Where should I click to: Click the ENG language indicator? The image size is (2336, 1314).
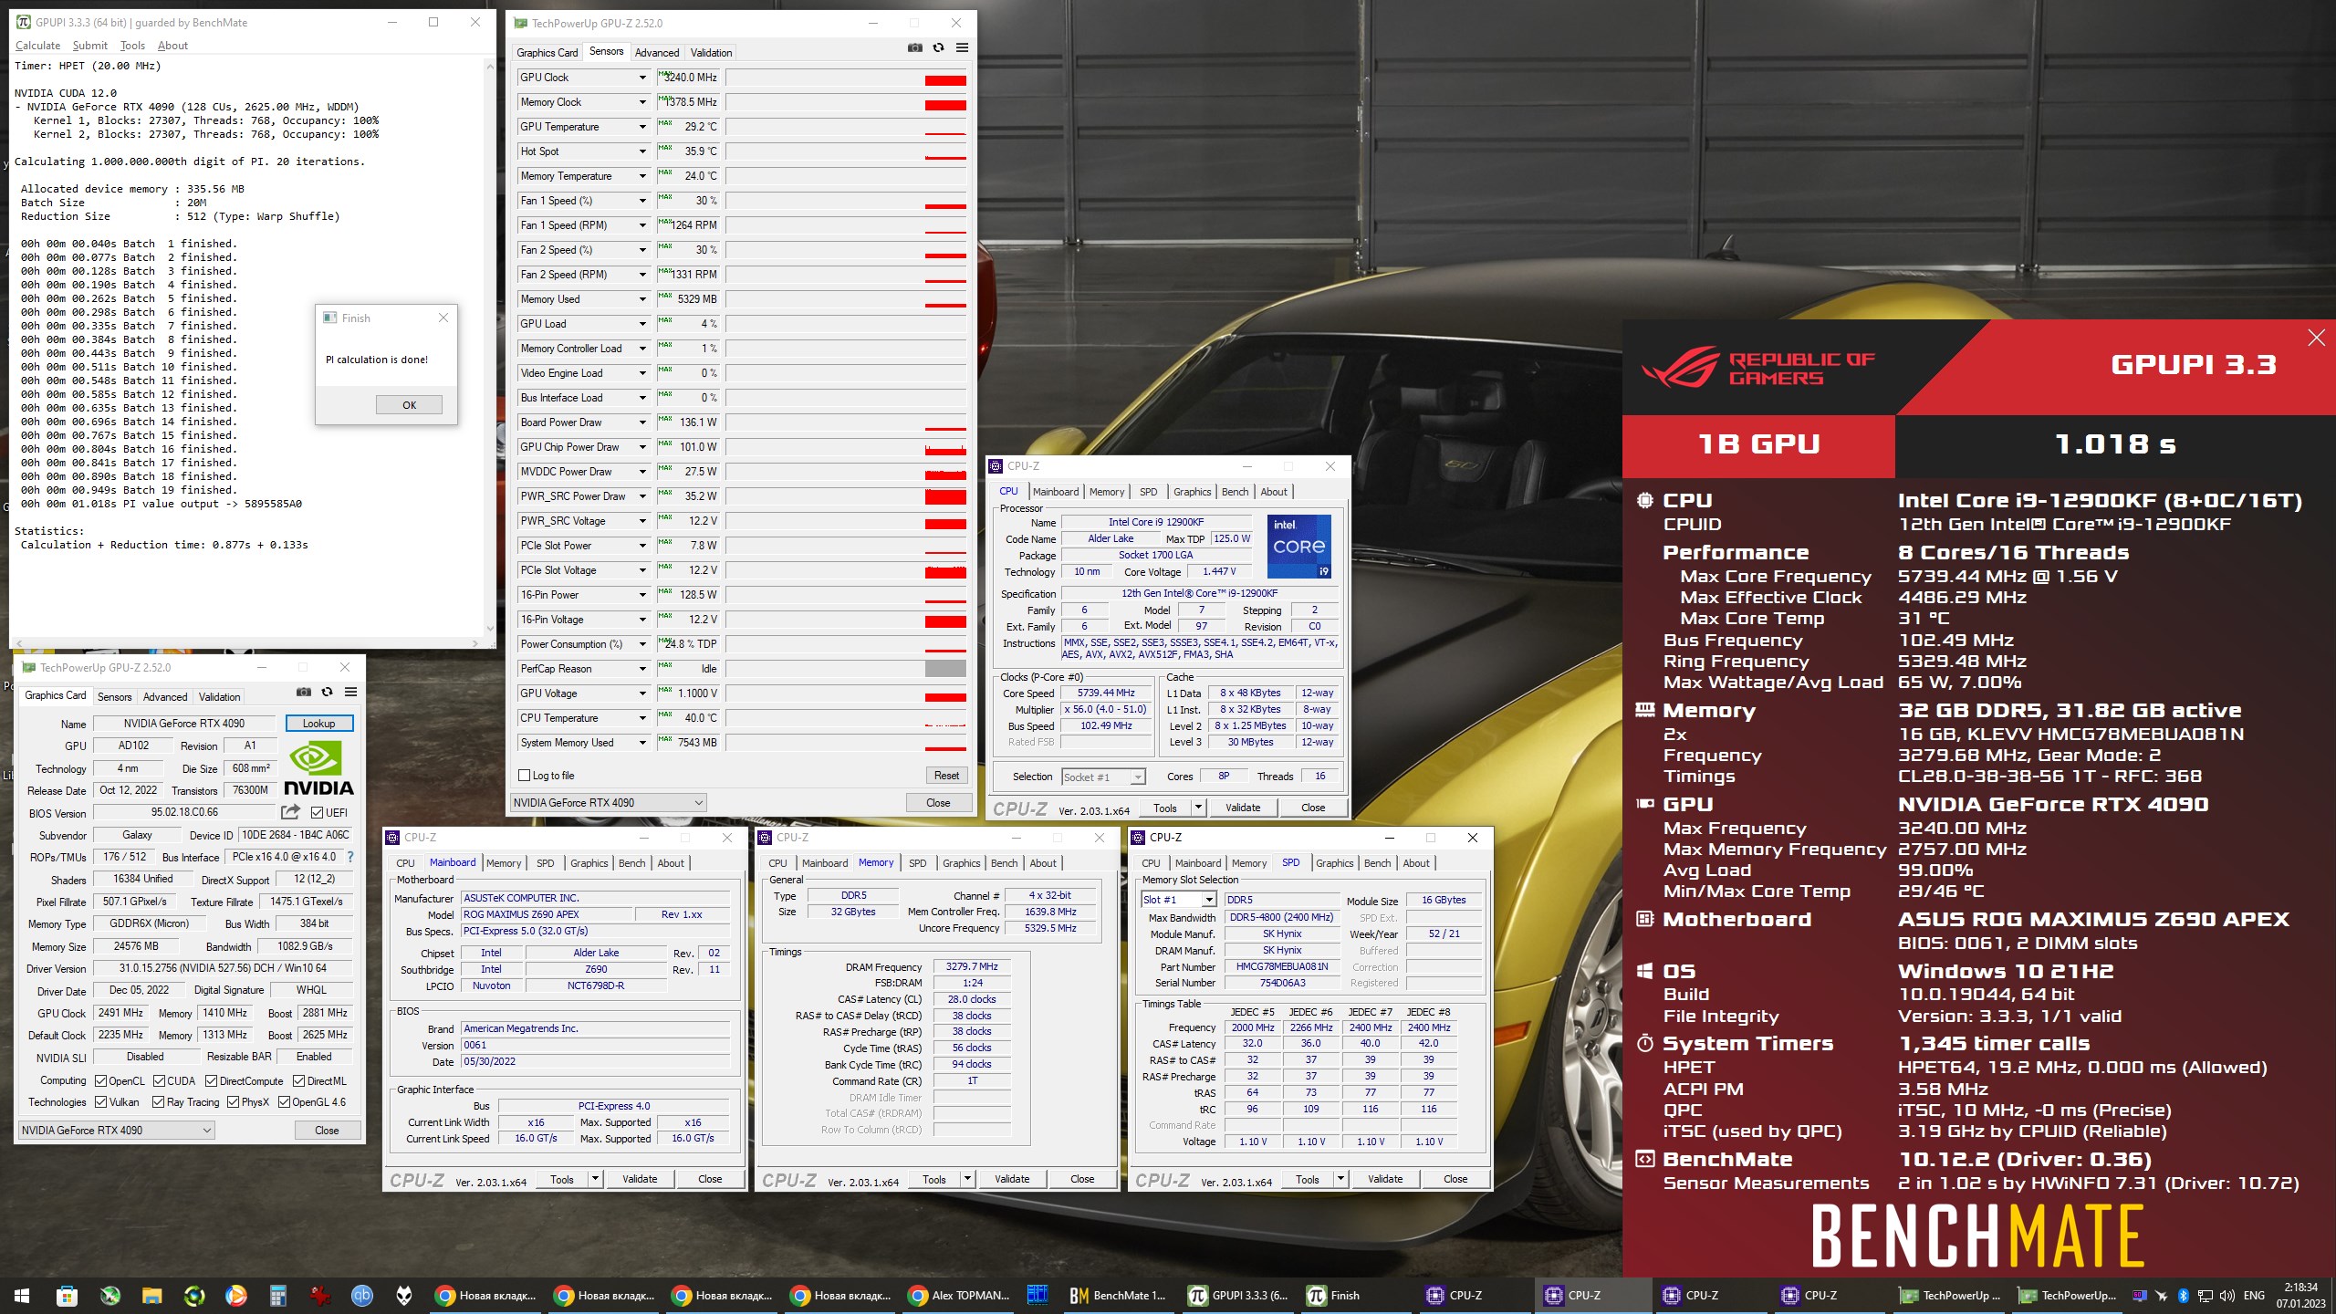(2254, 1296)
